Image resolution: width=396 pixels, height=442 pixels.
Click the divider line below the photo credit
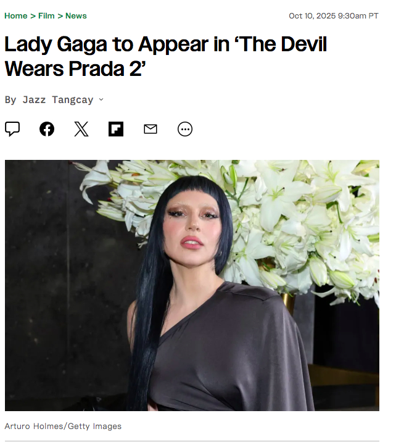coord(192,441)
